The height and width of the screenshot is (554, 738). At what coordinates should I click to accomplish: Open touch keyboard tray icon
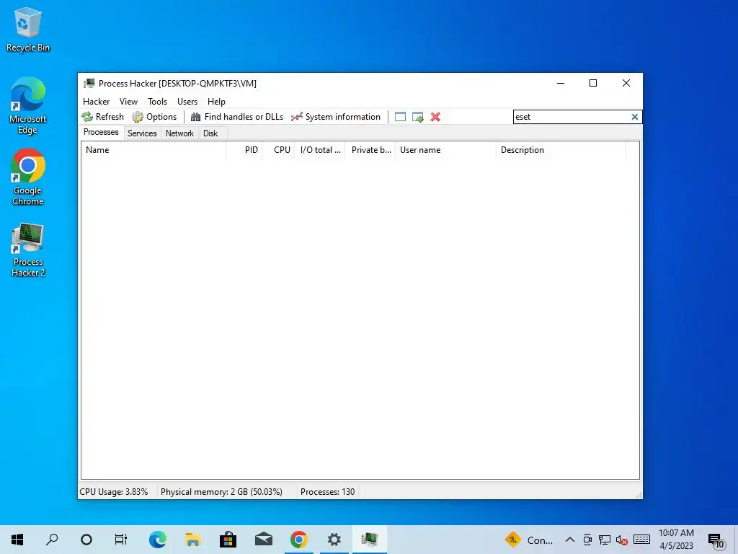tap(641, 540)
